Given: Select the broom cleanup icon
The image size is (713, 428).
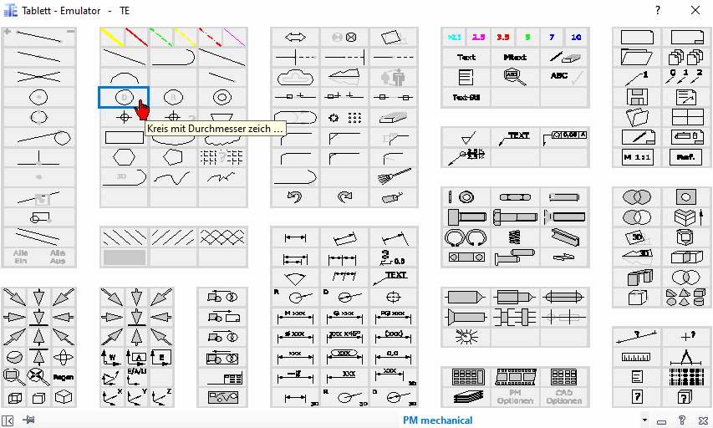Looking at the screenshot, I should click(x=394, y=177).
